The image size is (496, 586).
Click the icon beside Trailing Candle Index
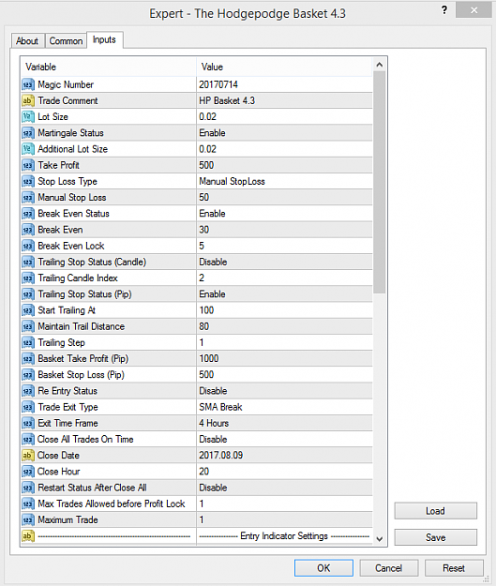pos(28,278)
